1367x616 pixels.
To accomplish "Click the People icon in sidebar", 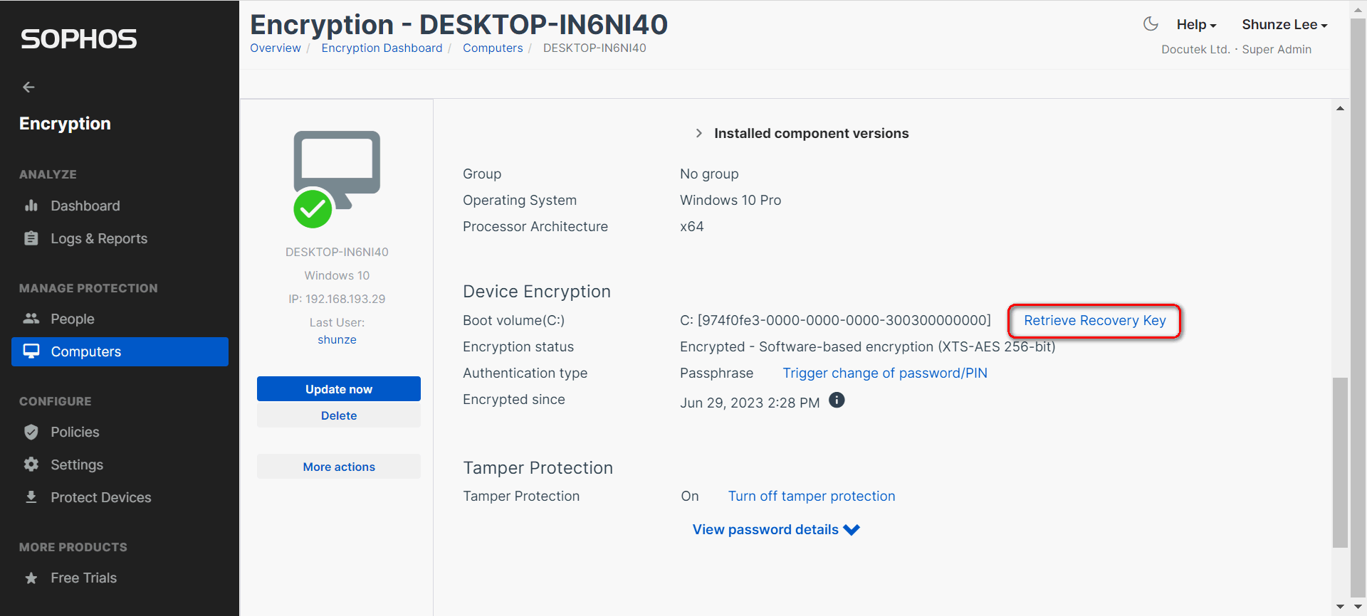I will point(31,319).
